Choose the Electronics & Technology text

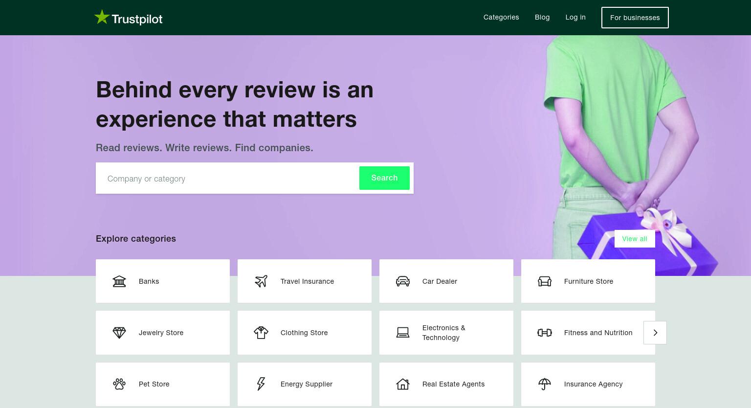[444, 333]
